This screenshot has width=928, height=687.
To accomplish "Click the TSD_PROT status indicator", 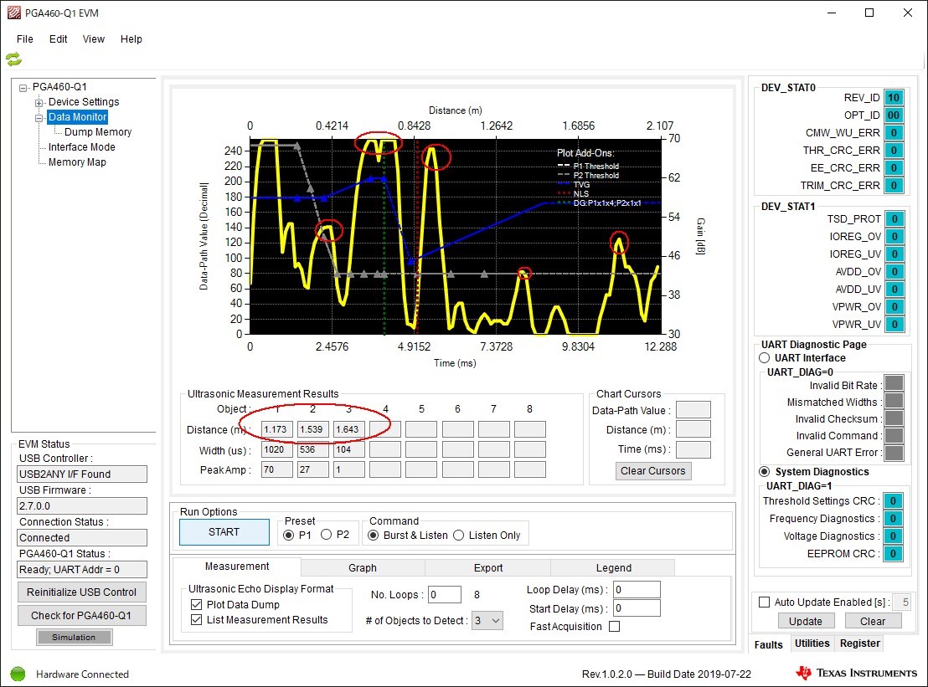I will click(x=894, y=218).
